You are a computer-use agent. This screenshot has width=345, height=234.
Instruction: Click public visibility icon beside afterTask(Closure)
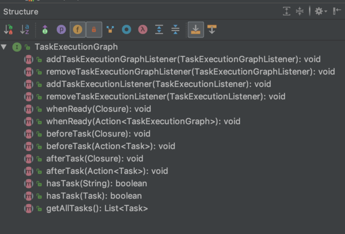tap(39, 159)
